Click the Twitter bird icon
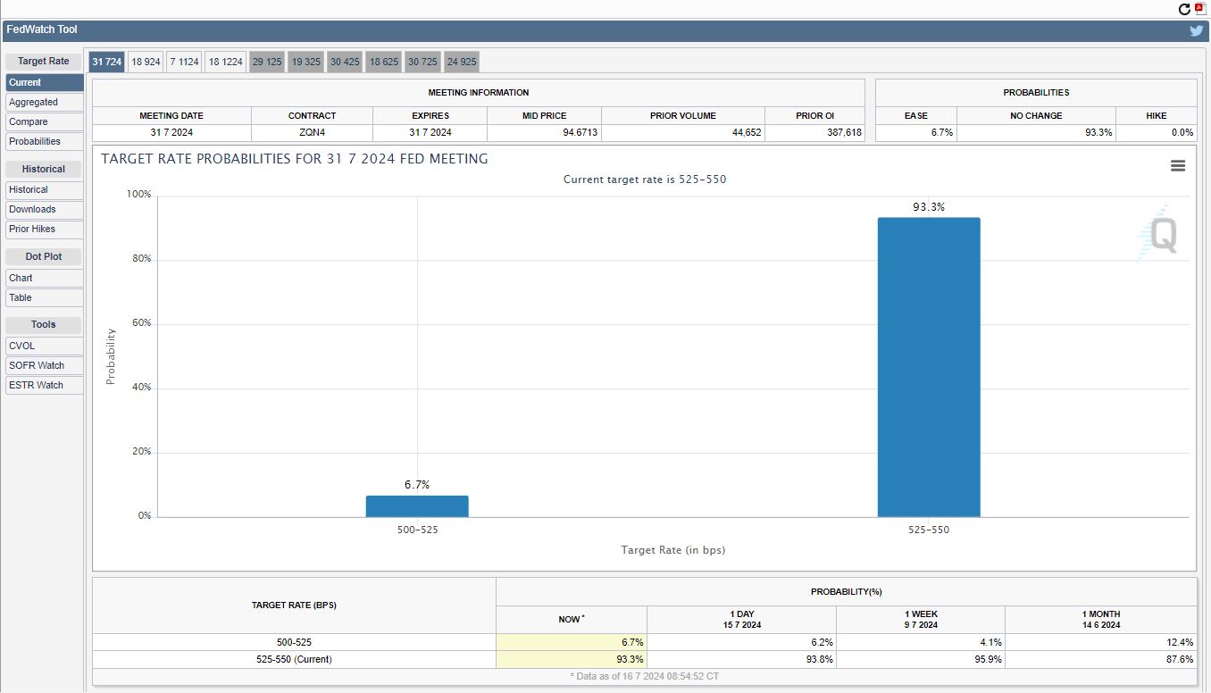 click(x=1196, y=30)
